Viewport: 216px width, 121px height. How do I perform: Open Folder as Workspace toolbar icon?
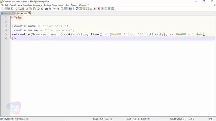coord(91,9)
